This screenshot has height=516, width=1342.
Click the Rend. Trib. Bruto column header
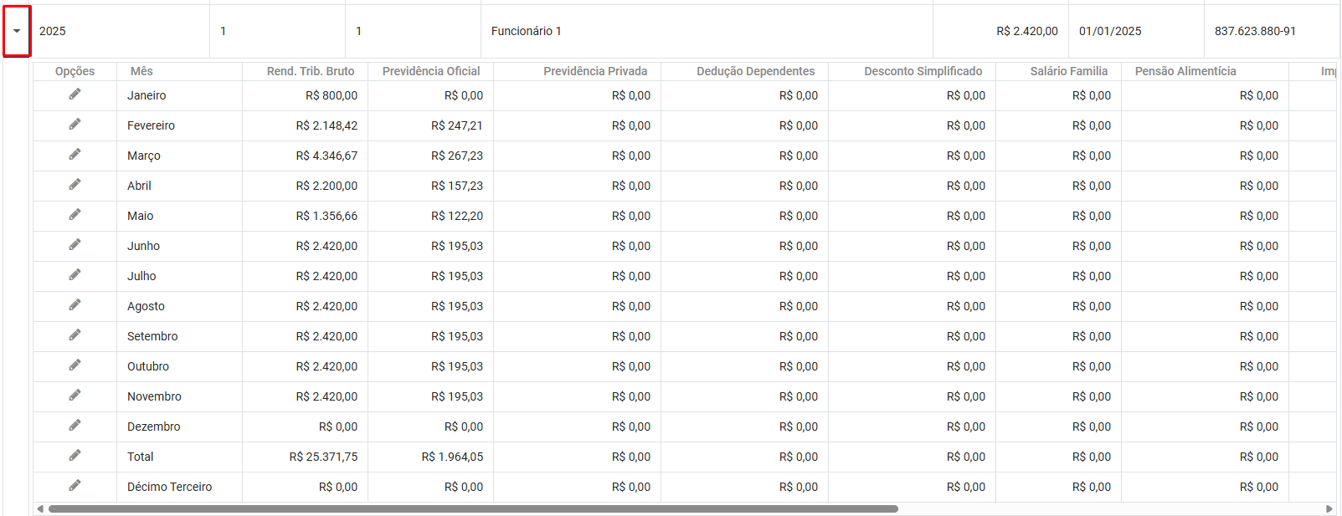(310, 71)
